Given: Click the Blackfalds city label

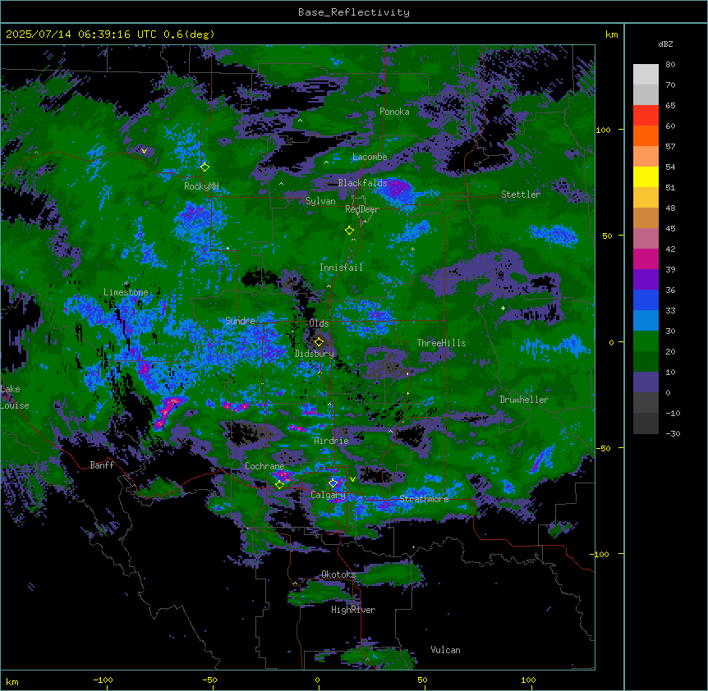Looking at the screenshot, I should (362, 183).
